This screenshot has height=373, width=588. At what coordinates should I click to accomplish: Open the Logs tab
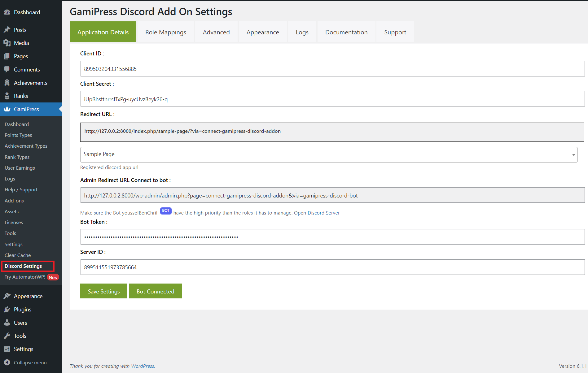(x=302, y=32)
